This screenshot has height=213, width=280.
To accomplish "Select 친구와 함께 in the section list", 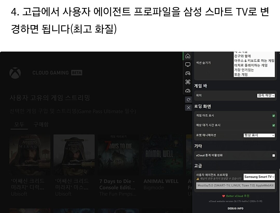I will 242,56.
